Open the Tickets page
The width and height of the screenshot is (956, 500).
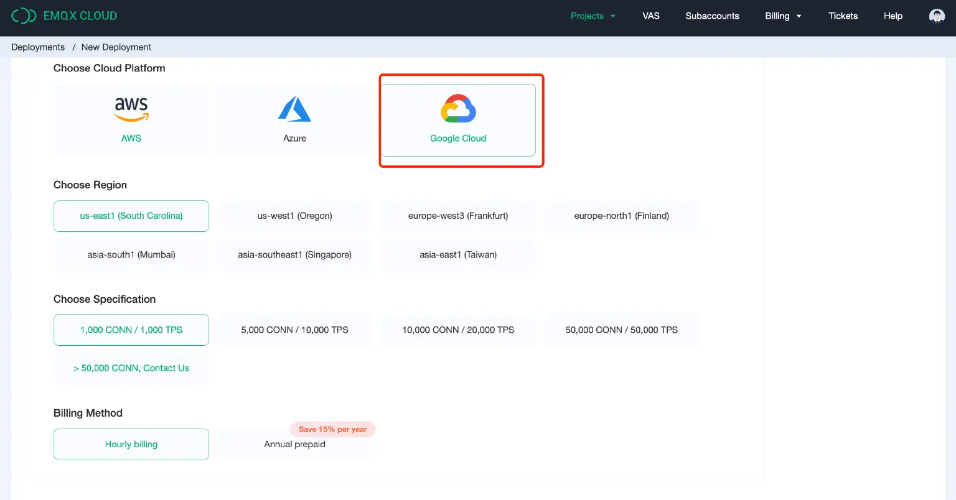843,16
